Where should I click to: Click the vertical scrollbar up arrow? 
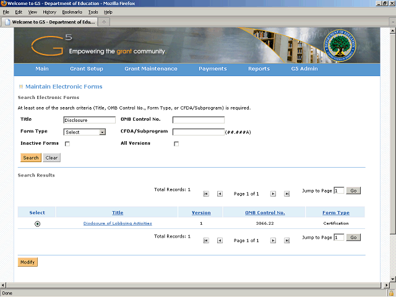[392, 31]
